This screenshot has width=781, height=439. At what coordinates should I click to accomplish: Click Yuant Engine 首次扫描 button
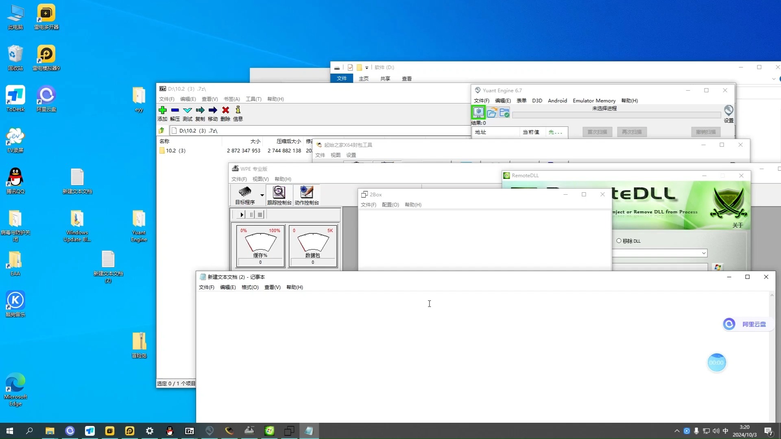(x=597, y=132)
